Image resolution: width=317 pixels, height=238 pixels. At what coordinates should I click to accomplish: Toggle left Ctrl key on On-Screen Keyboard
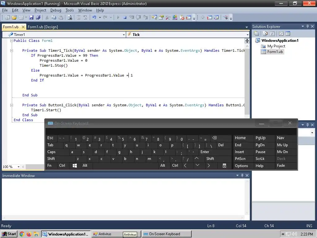pos(62,165)
